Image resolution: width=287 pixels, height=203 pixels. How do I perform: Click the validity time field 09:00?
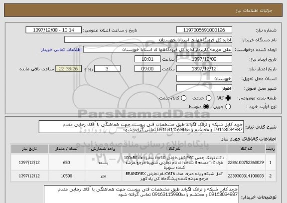click(147, 69)
